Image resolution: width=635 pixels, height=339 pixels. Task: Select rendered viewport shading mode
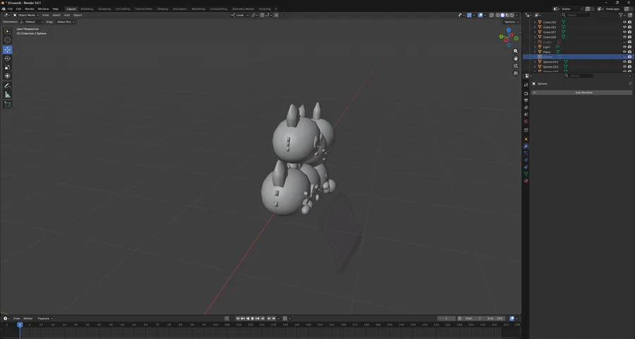[512, 15]
